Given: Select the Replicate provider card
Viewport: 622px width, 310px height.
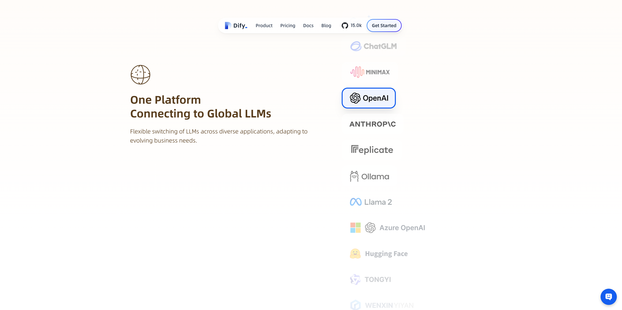Looking at the screenshot, I should tap(372, 150).
